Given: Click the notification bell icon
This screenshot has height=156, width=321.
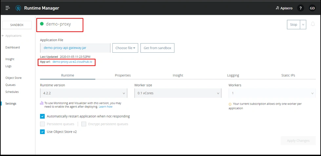Looking at the screenshot, I should [x=313, y=24].
